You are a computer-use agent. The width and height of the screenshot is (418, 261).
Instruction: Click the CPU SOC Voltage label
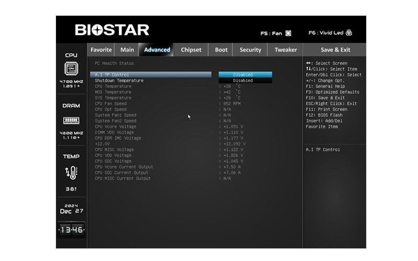pyautogui.click(x=113, y=161)
